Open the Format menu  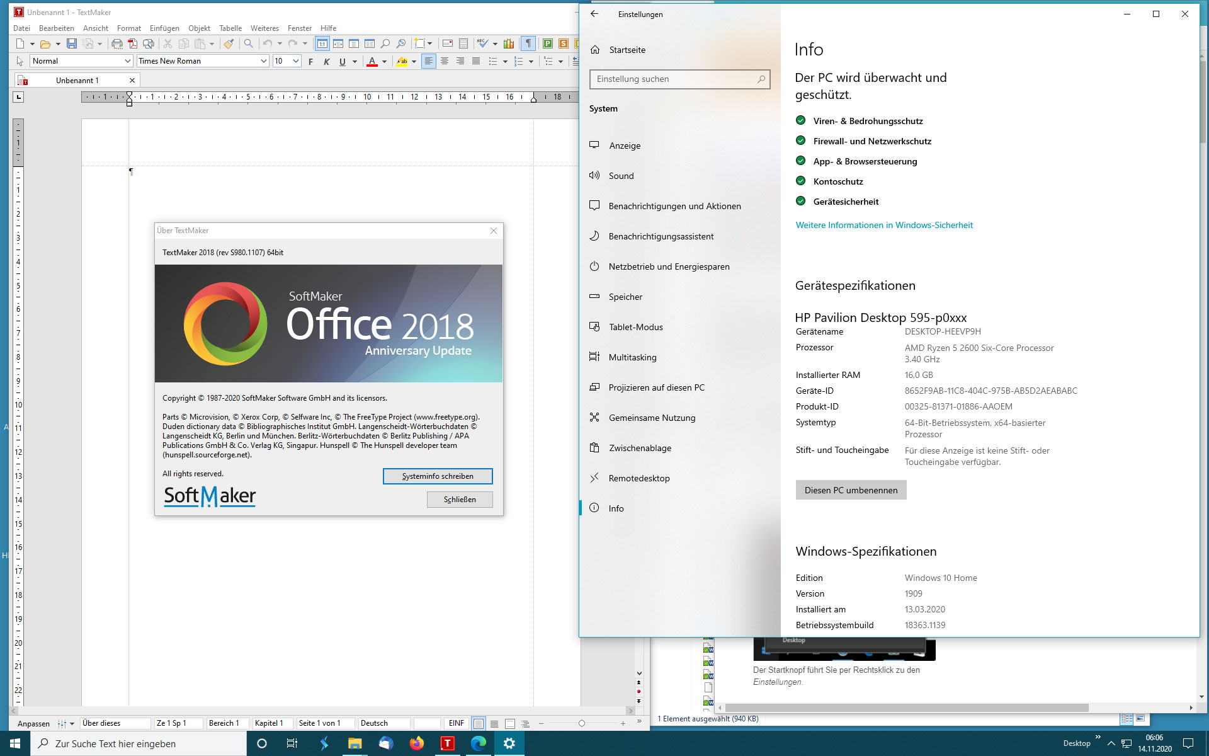tap(129, 28)
